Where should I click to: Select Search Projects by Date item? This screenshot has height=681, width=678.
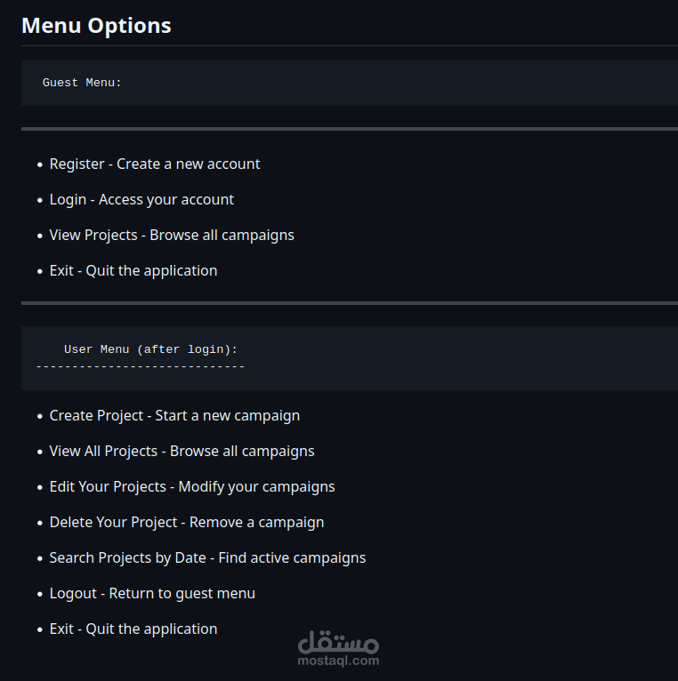(x=207, y=558)
